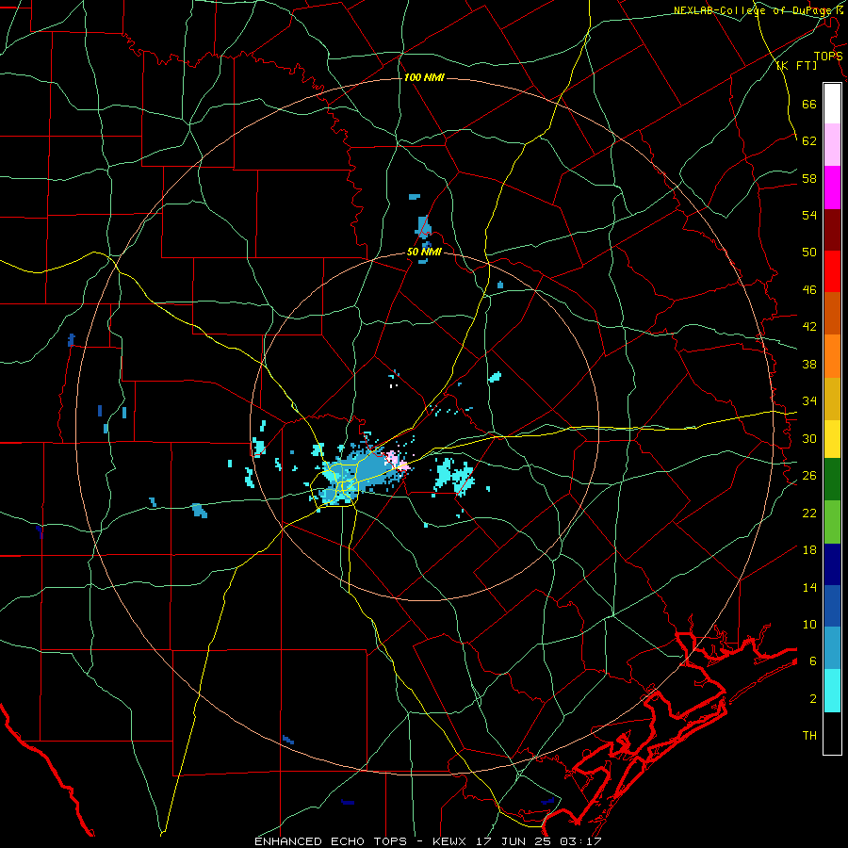848x848 pixels.
Task: Click the 58 legend value
Action: click(809, 178)
